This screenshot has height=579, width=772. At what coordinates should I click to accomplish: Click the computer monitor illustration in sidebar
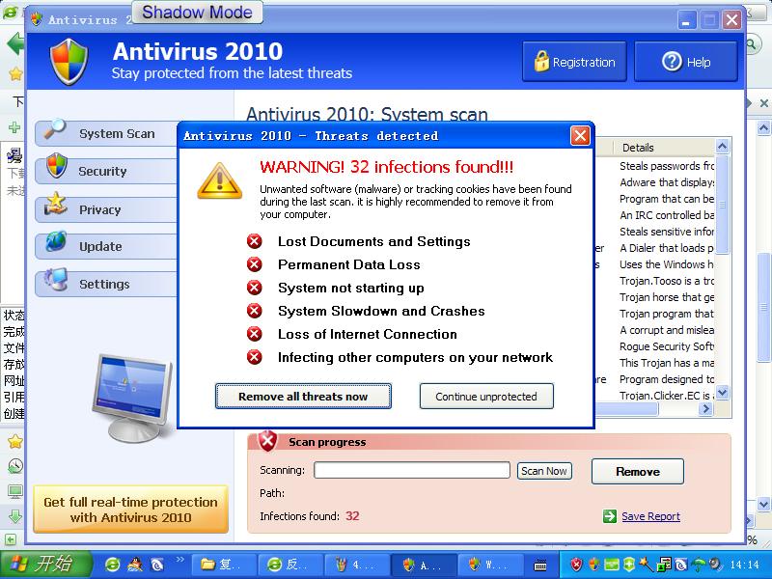(x=133, y=398)
